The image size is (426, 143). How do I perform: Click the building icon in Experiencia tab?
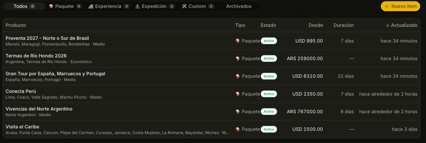[91, 6]
